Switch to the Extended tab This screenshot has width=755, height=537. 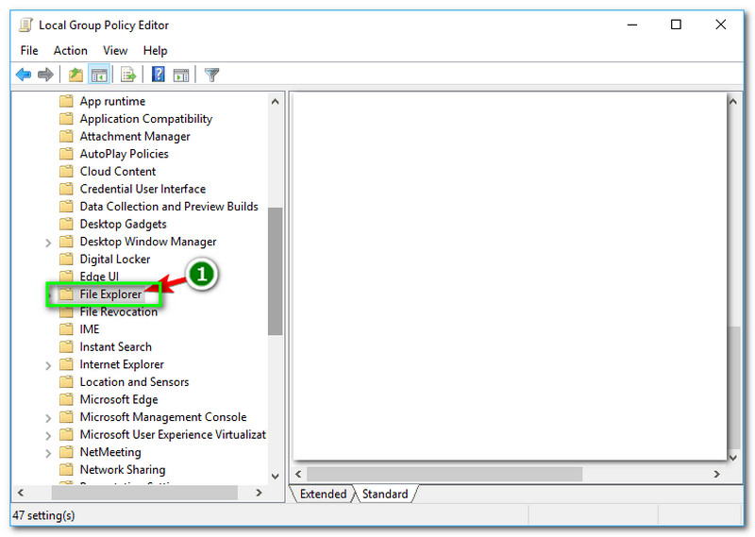323,494
